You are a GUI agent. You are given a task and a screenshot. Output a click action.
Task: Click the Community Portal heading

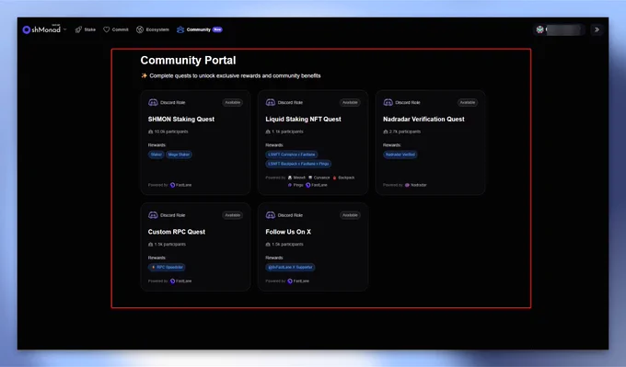(188, 60)
